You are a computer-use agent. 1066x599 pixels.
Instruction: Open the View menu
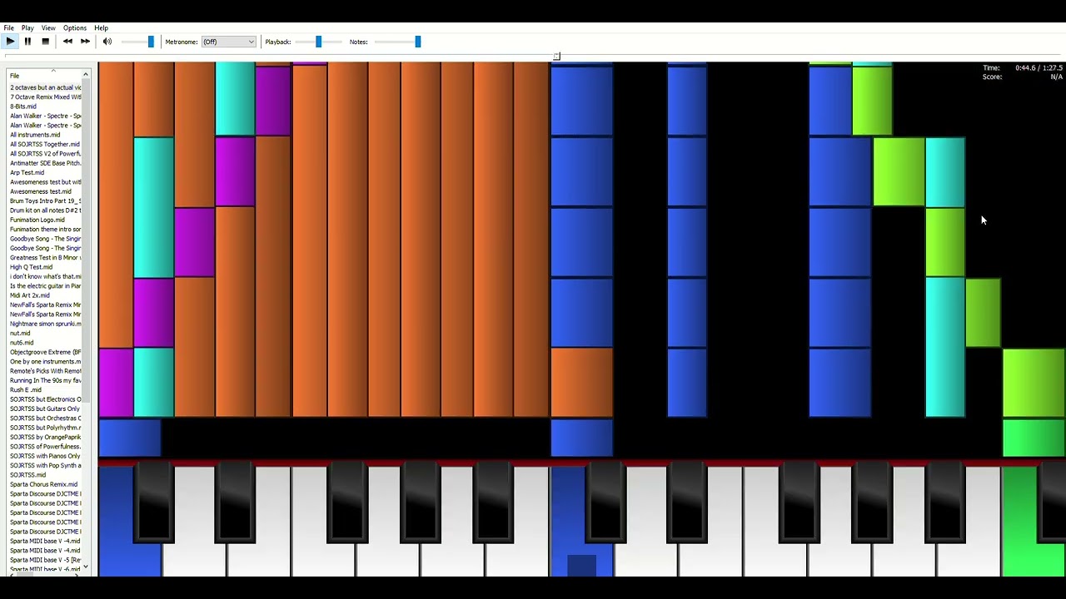(x=48, y=28)
